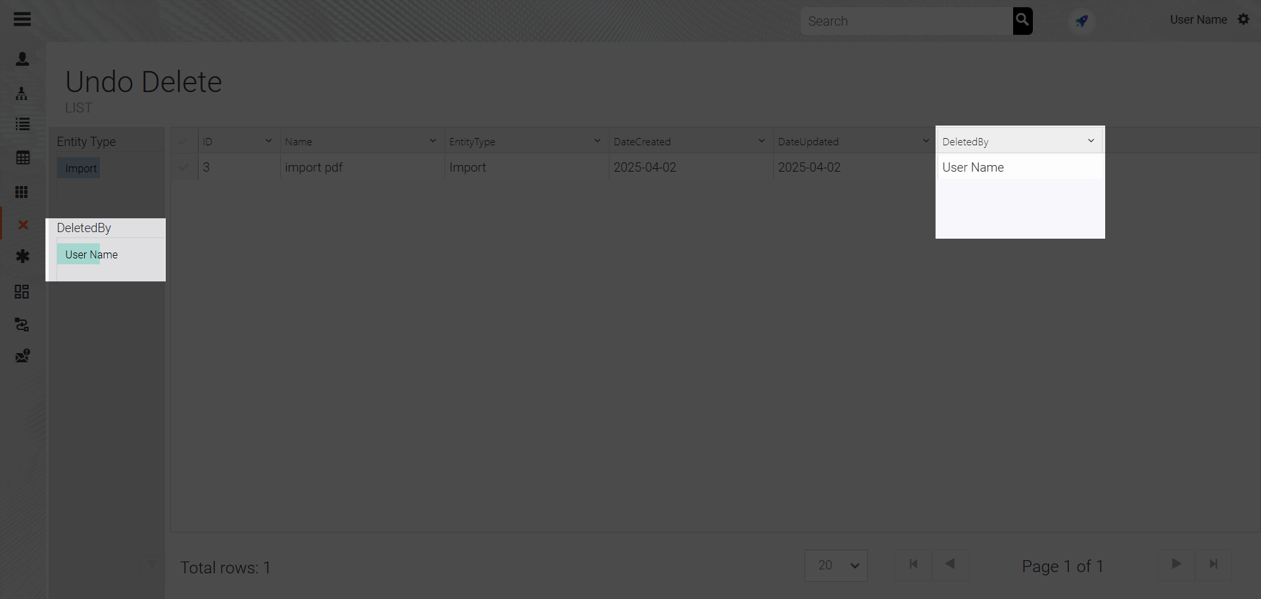1261x599 pixels.
Task: Click into the Search input field
Action: [x=906, y=21]
